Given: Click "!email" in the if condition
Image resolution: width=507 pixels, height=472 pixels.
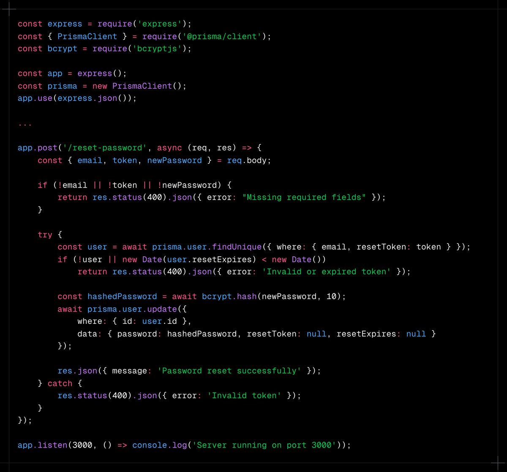Looking at the screenshot, I should pyautogui.click(x=72, y=185).
